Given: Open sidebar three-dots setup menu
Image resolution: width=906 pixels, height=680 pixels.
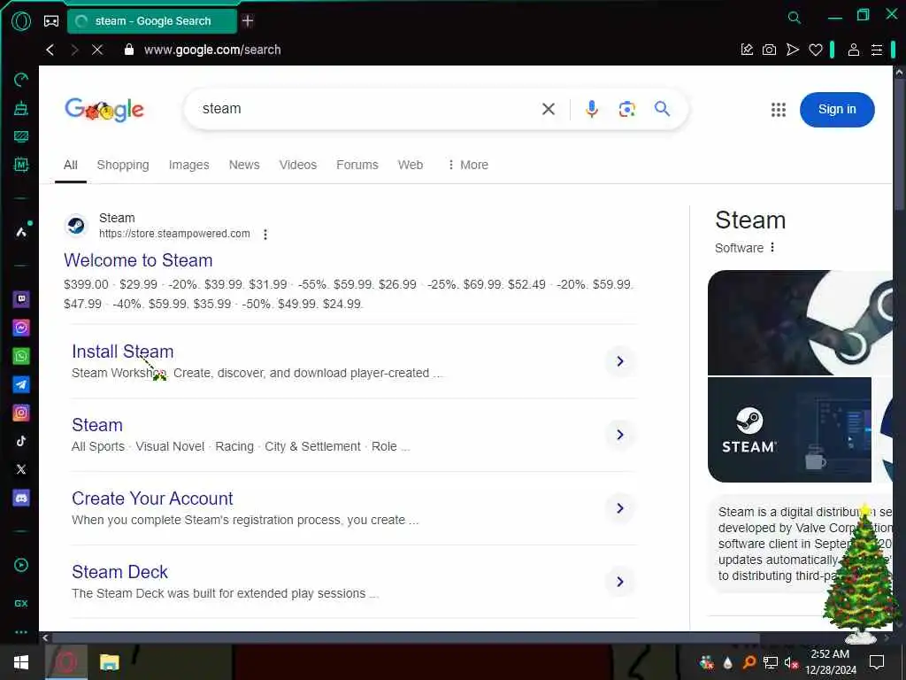Looking at the screenshot, I should click(x=21, y=632).
